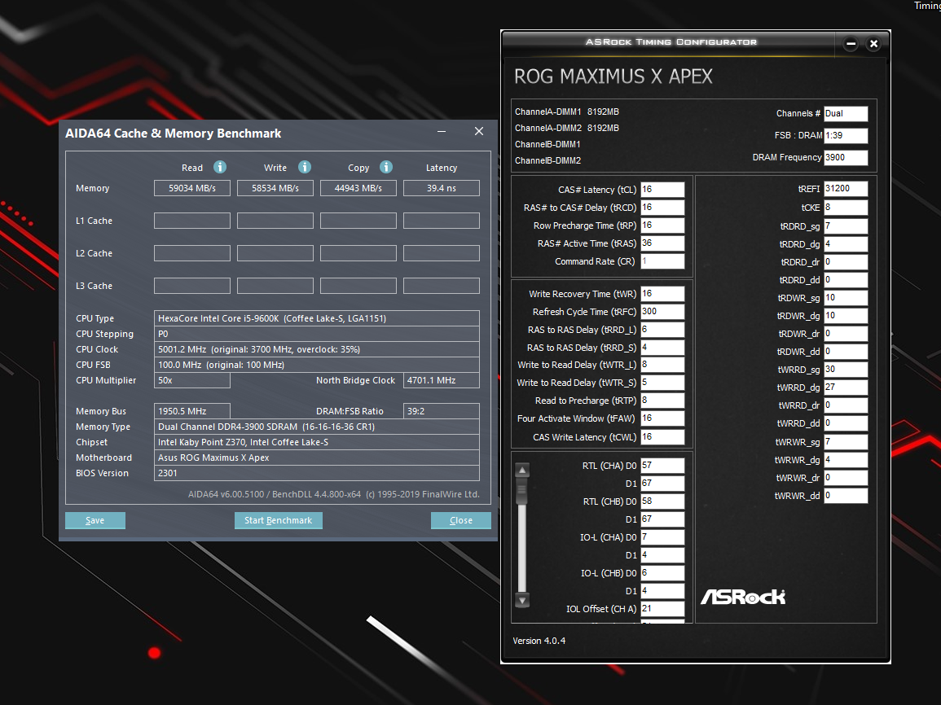941x705 pixels.
Task: Click the RTL list scrollbar thumb
Action: pyautogui.click(x=522, y=491)
